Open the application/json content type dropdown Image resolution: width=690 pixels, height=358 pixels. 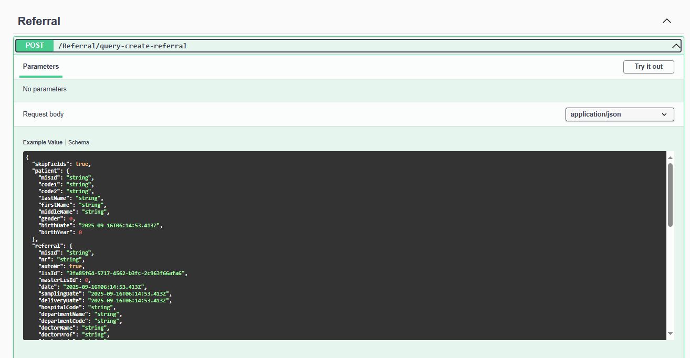(x=619, y=114)
